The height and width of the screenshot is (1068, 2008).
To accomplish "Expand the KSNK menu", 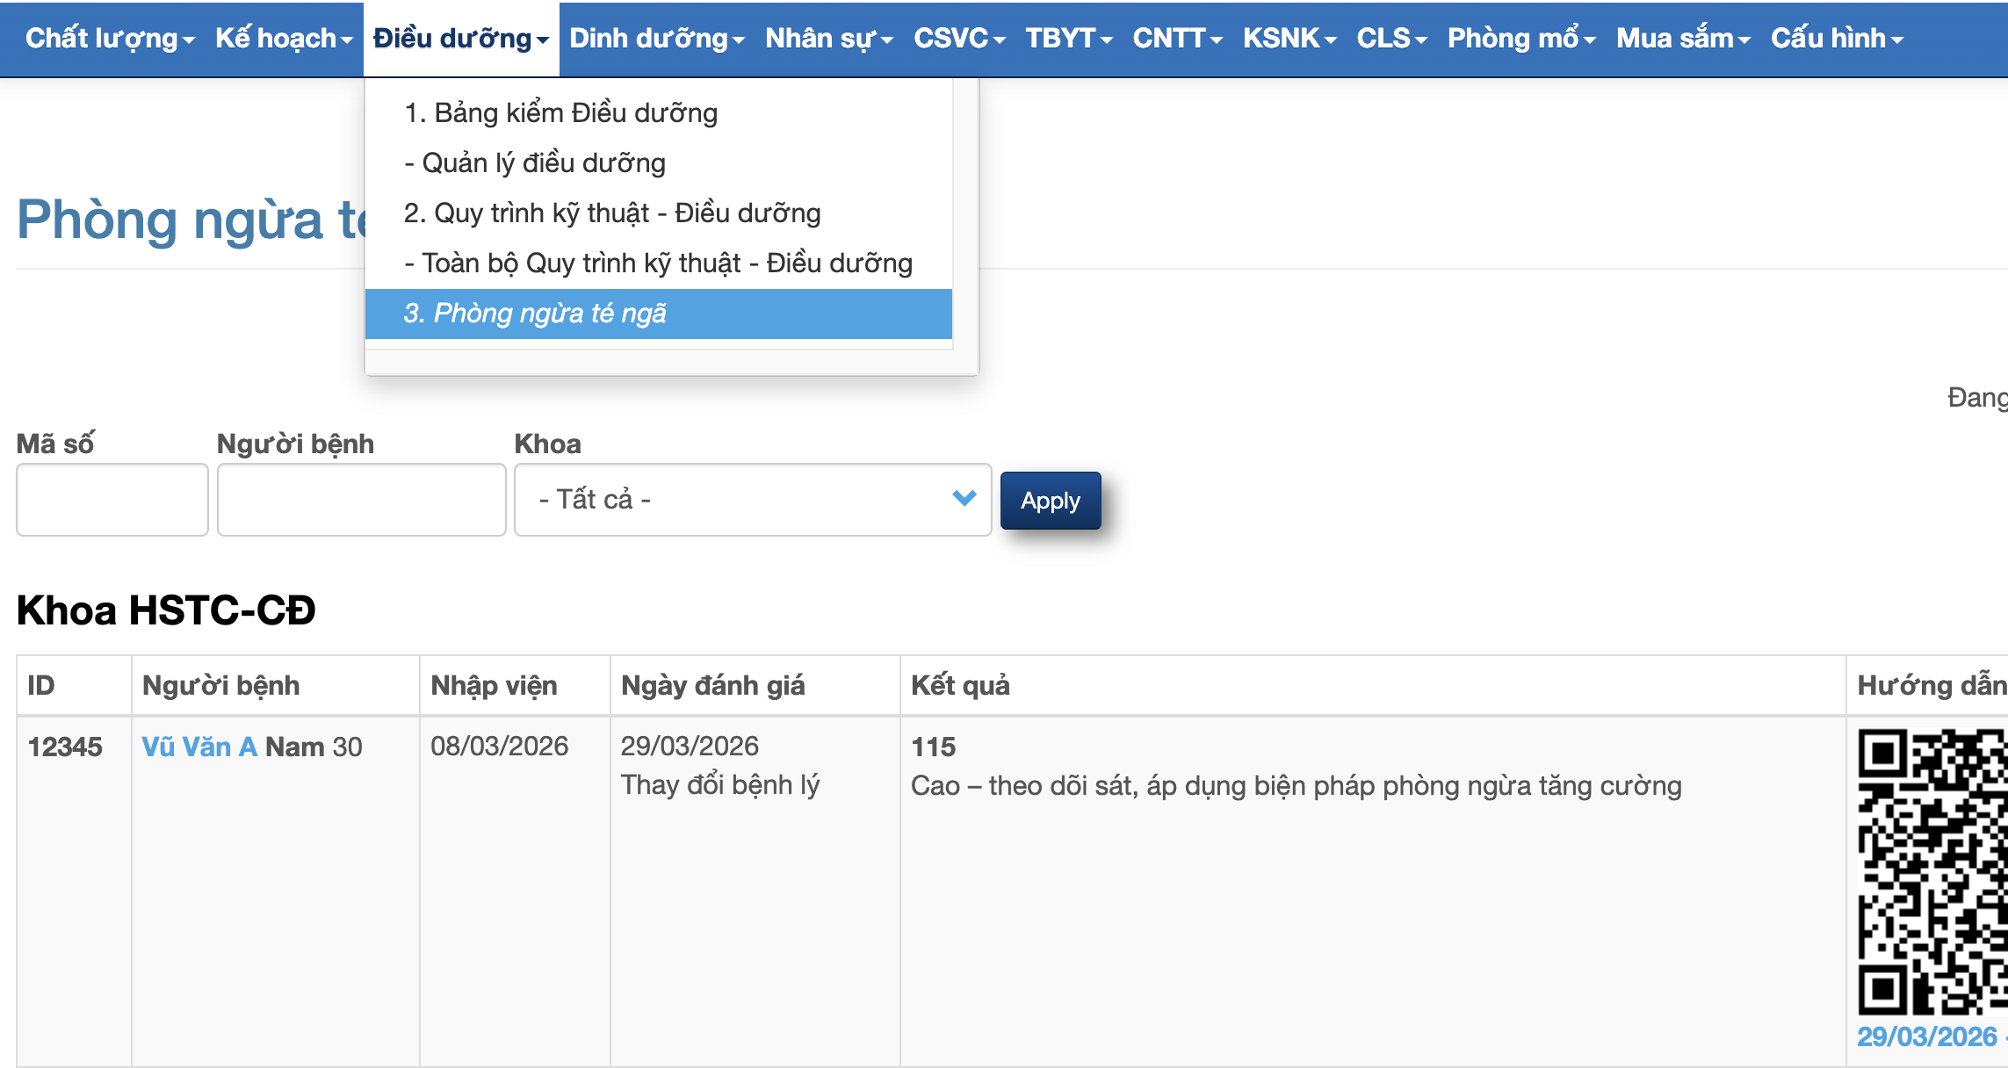I will point(1289,39).
